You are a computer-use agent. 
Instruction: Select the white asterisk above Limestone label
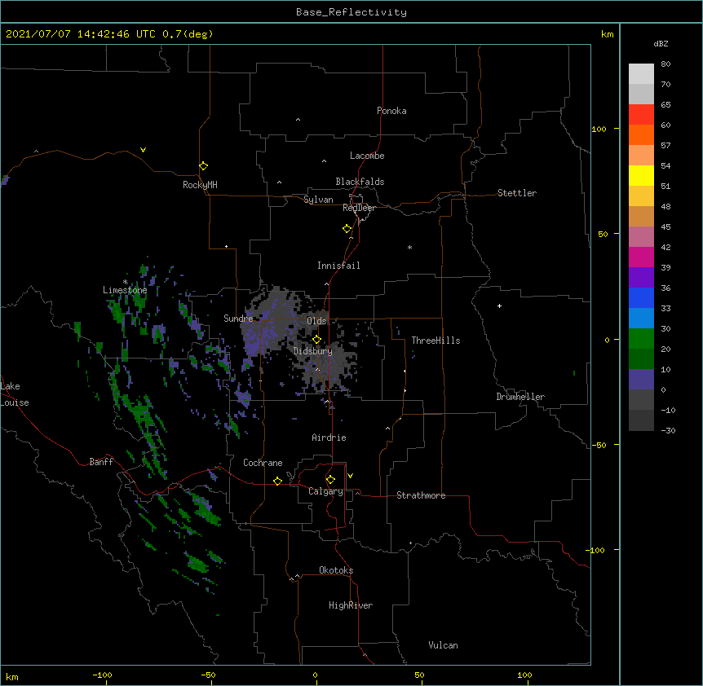(x=125, y=282)
